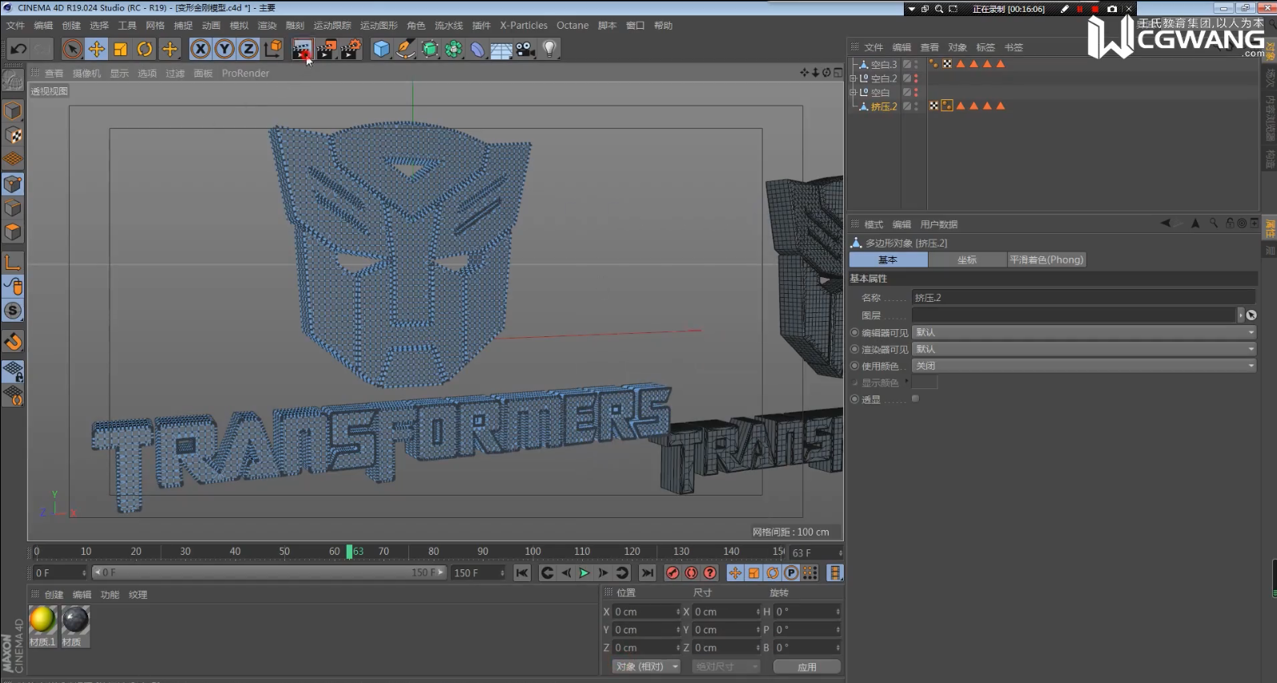Screen dimensions: 1277x683
Task: Open the 绝对尺寸 size mode dropdown
Action: (725, 667)
